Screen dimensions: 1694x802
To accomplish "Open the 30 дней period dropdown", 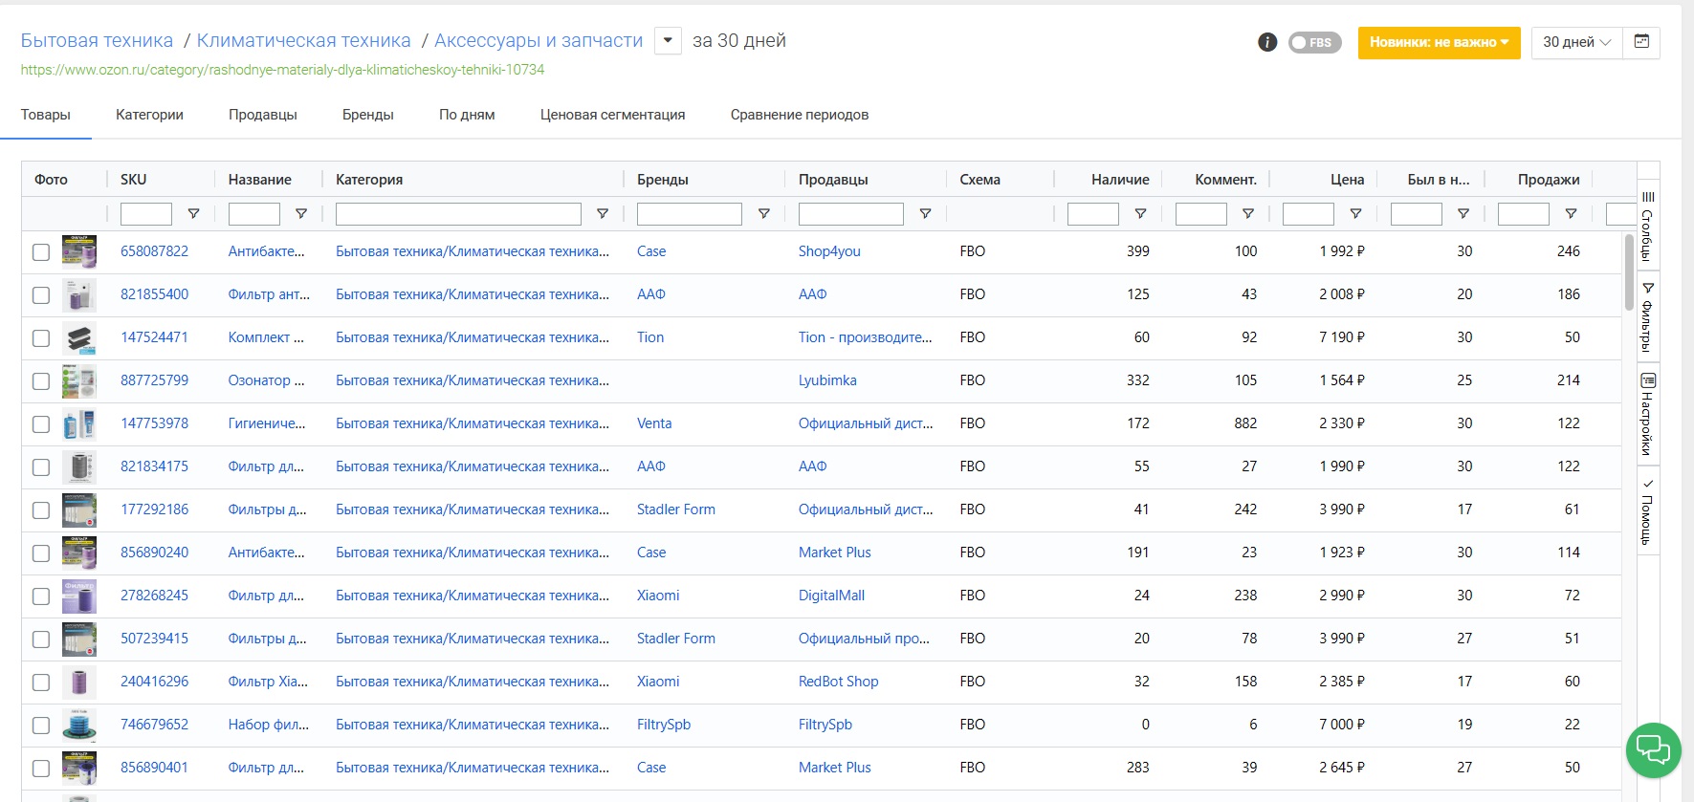I will [1576, 42].
